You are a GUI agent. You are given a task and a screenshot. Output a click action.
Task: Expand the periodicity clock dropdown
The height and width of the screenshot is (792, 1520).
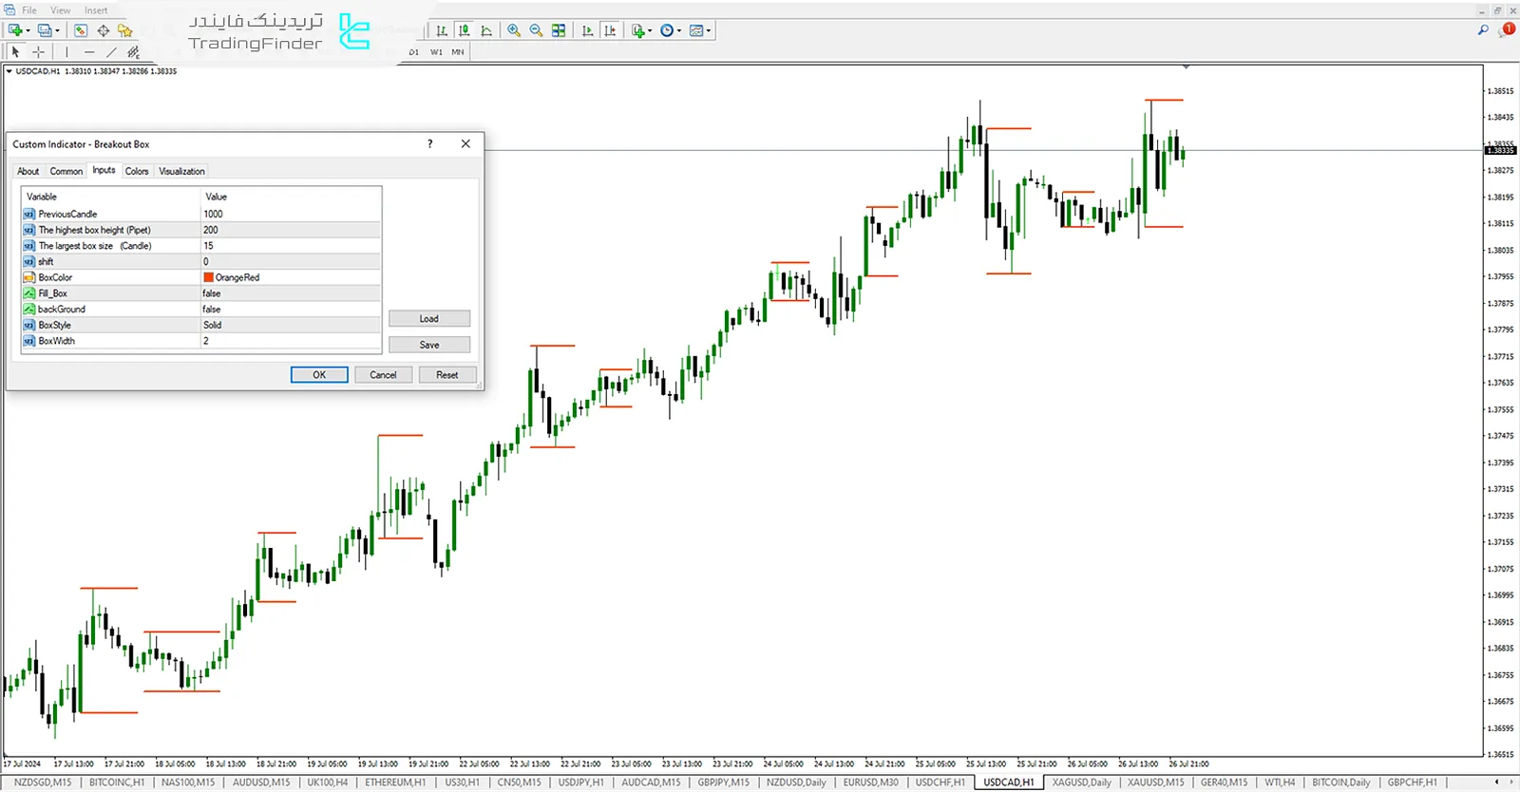click(x=678, y=30)
